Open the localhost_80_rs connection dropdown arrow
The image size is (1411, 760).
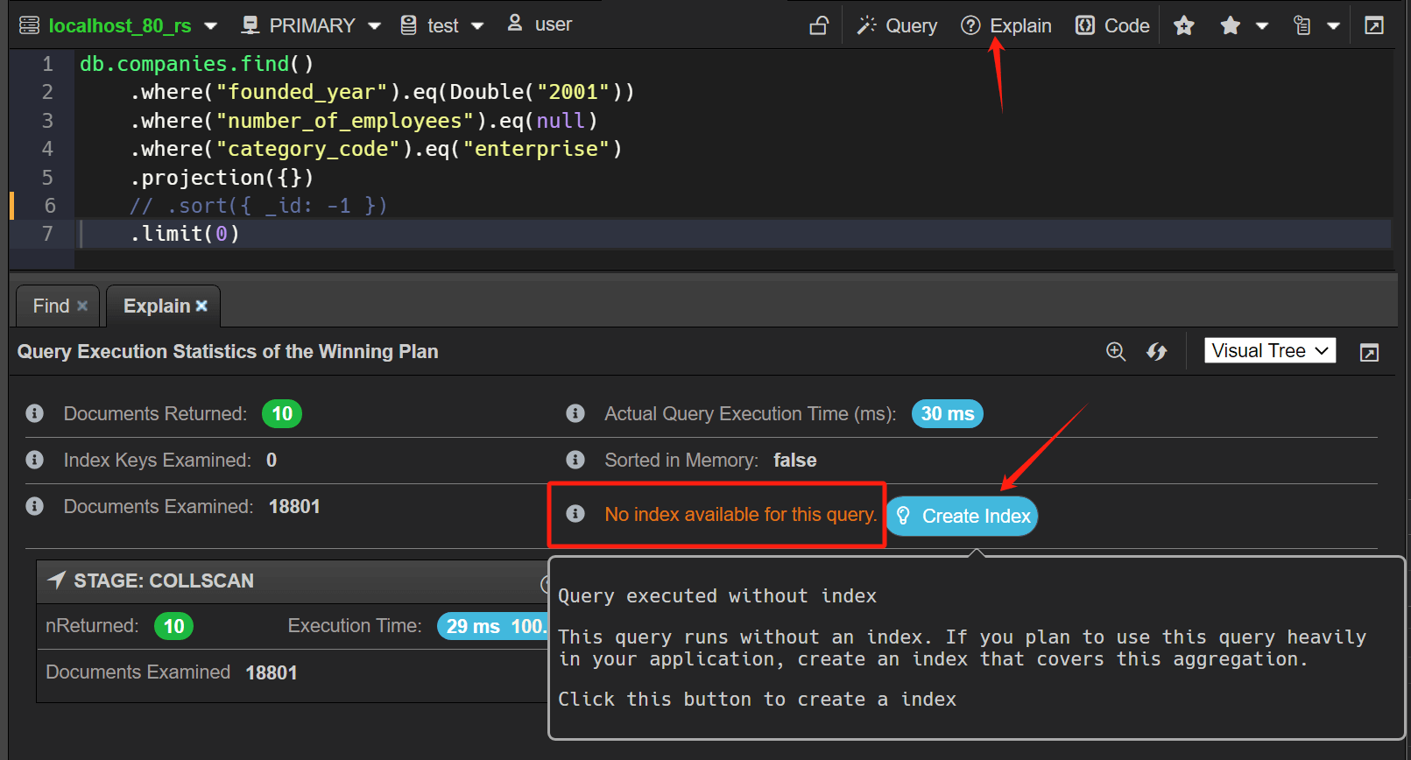[x=210, y=26]
